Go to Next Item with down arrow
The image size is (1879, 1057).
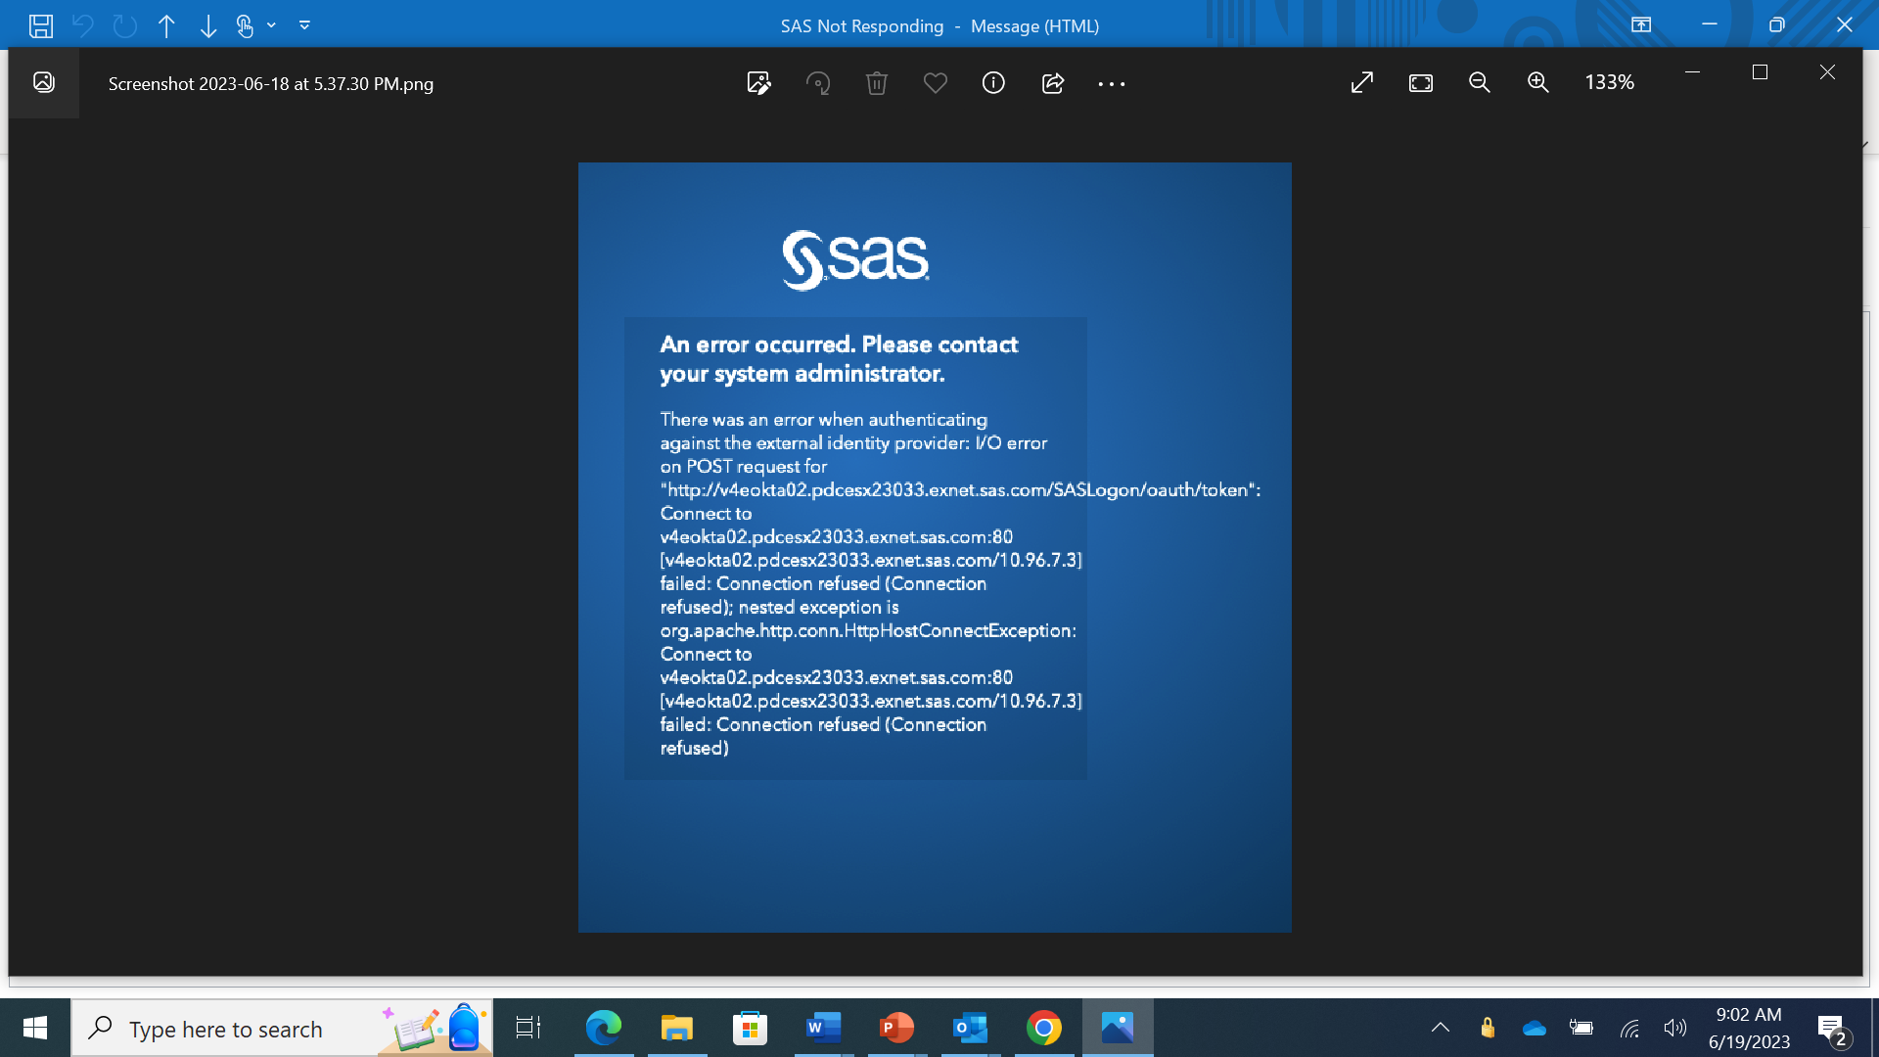207,25
